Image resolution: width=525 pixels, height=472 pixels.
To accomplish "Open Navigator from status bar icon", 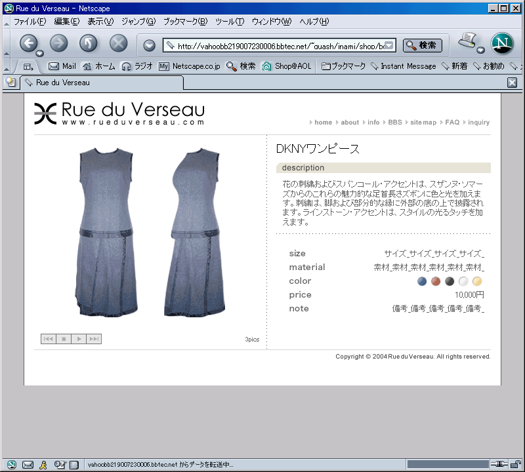I will (x=11, y=464).
